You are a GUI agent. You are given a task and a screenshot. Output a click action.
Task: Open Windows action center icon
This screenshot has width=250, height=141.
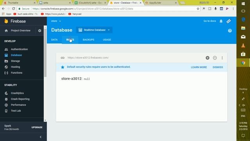243,136
